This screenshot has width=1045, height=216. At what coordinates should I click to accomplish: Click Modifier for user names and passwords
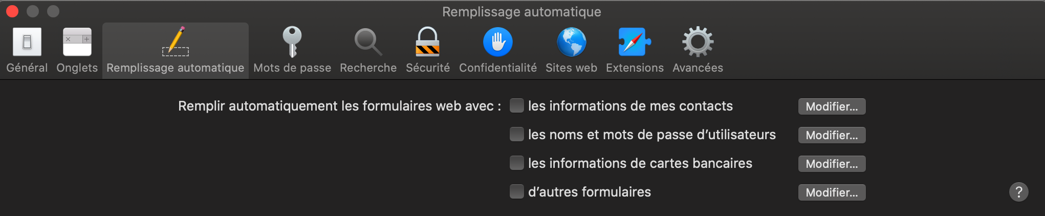pyautogui.click(x=832, y=135)
